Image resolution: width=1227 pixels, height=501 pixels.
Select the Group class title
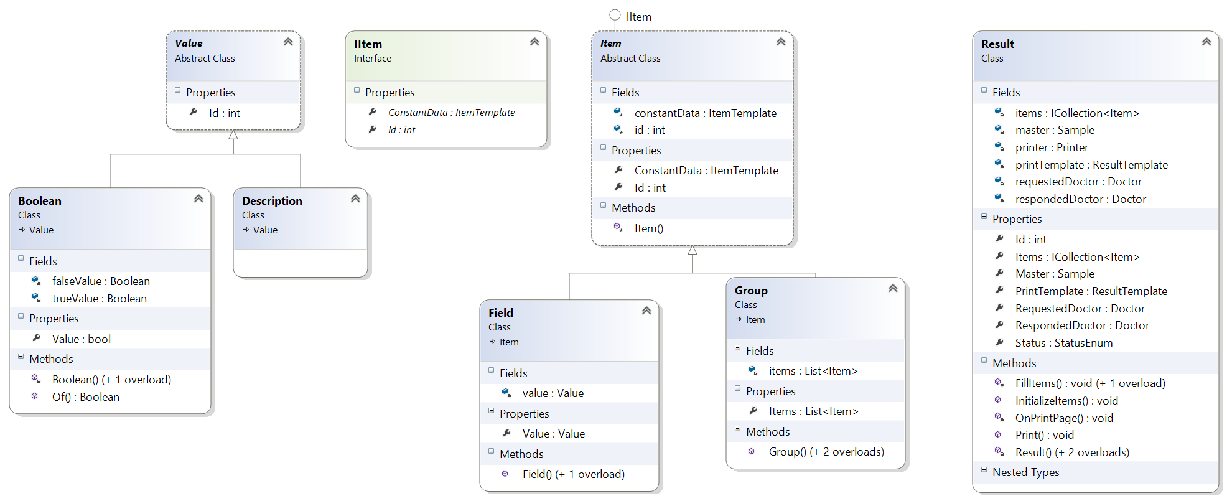pos(751,291)
